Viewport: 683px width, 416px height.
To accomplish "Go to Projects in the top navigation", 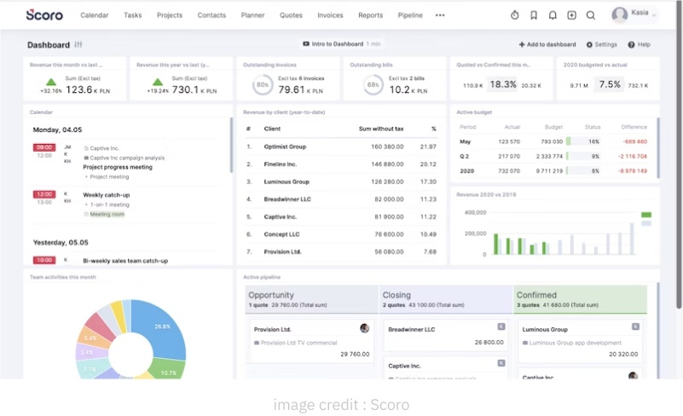I will pyautogui.click(x=170, y=15).
